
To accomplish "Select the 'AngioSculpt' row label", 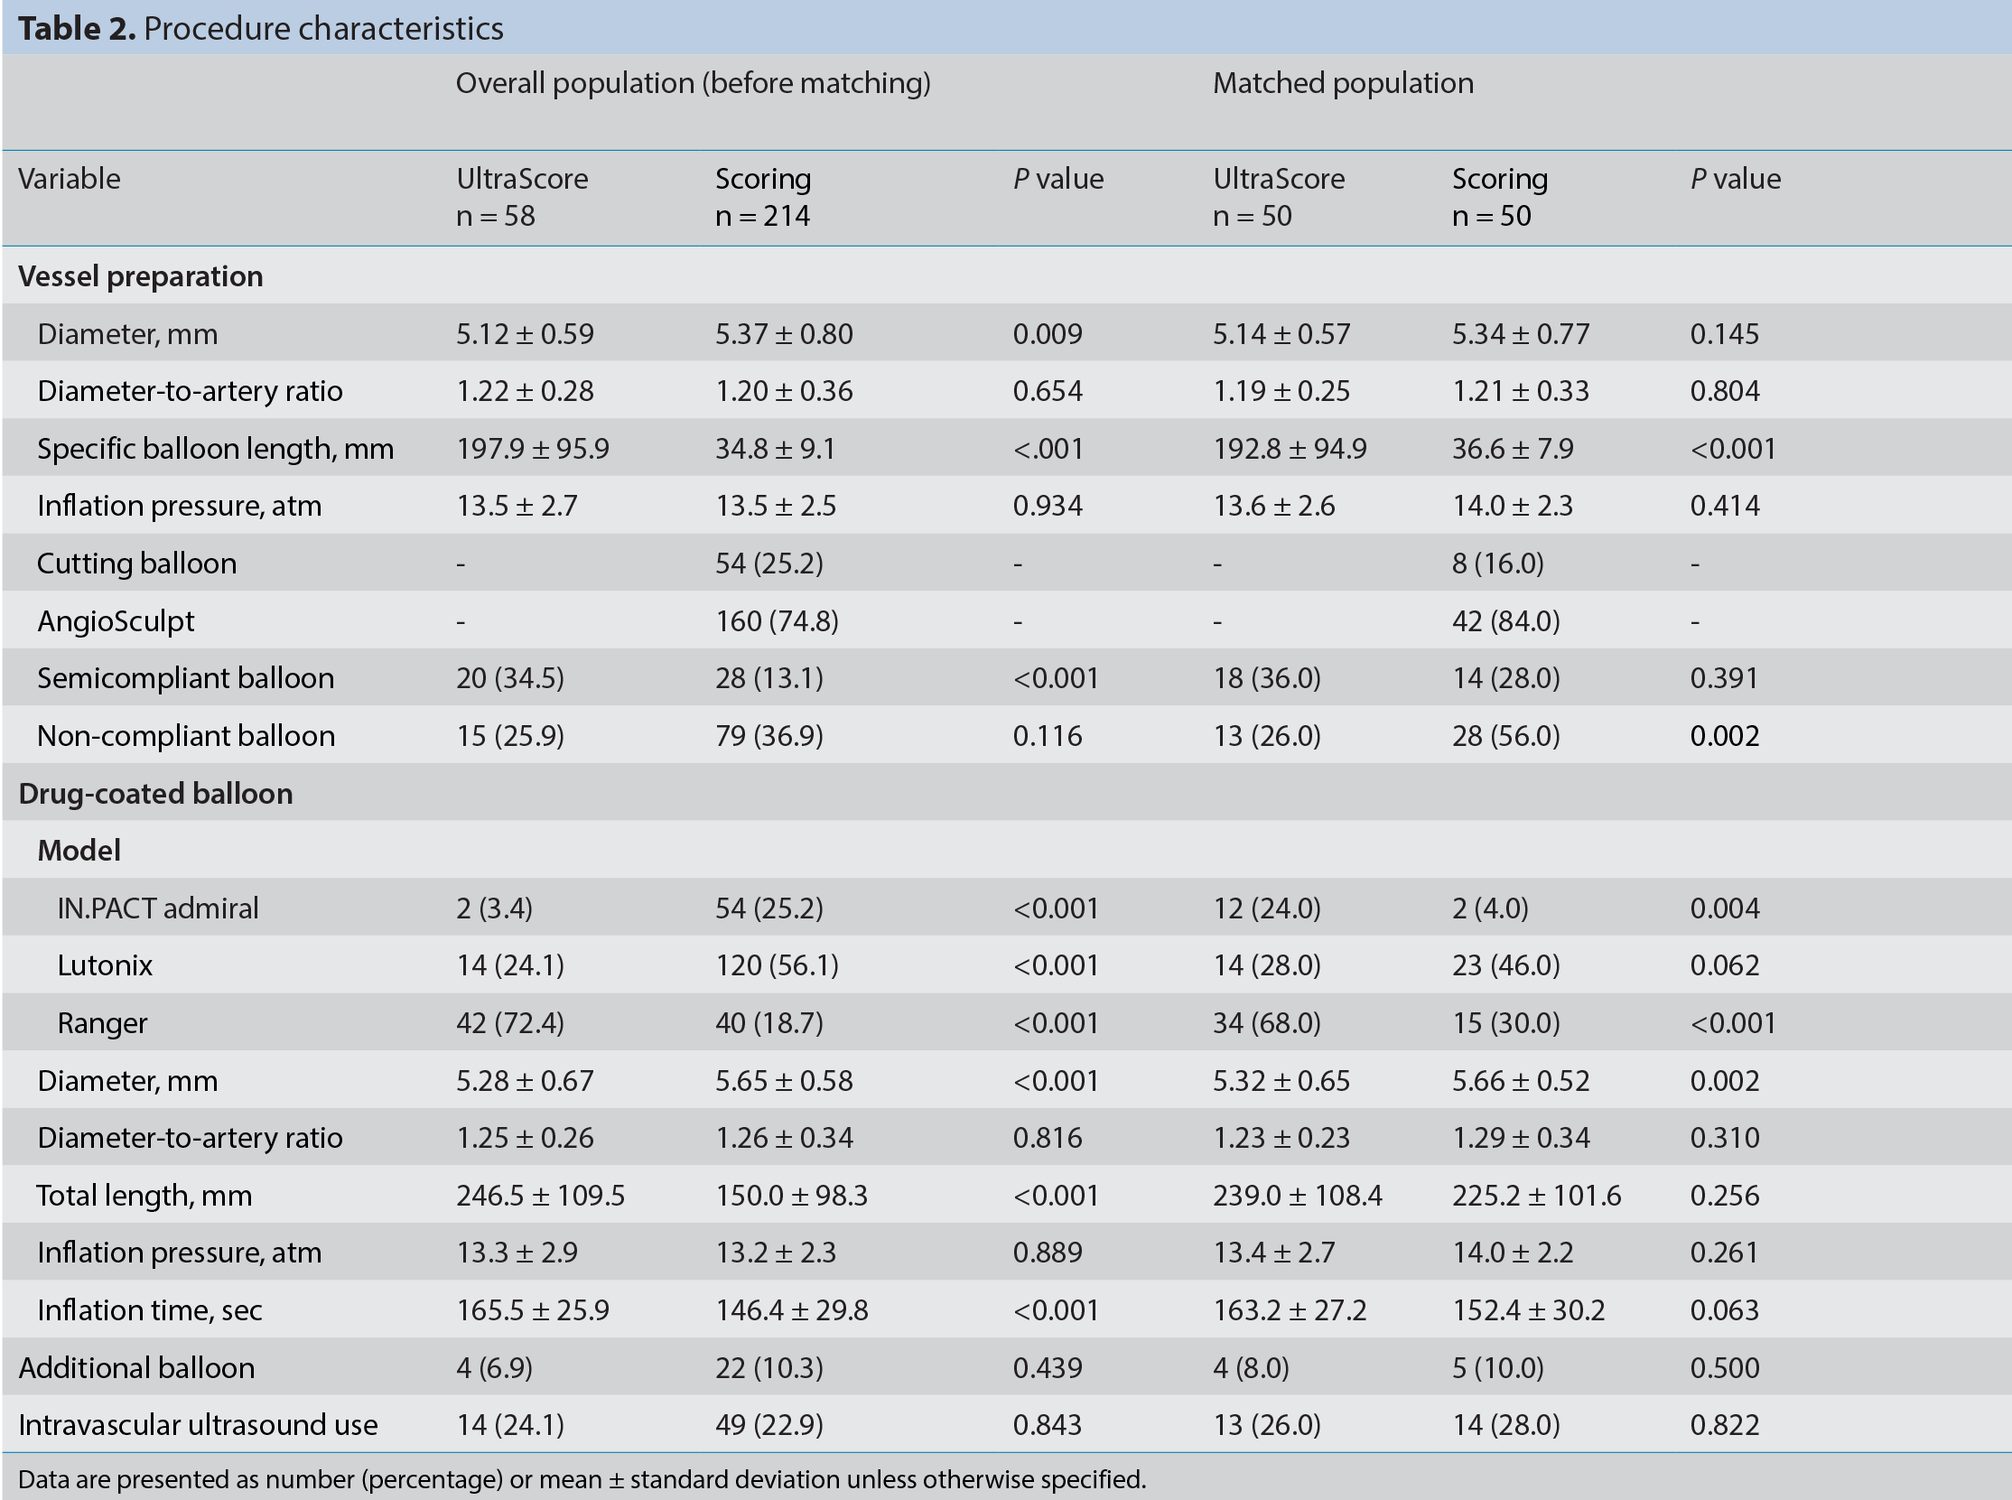I will pyautogui.click(x=116, y=621).
